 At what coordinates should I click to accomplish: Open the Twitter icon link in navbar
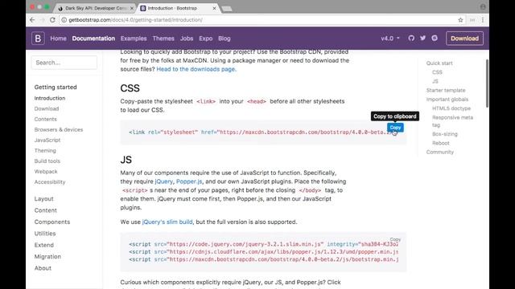click(x=422, y=38)
